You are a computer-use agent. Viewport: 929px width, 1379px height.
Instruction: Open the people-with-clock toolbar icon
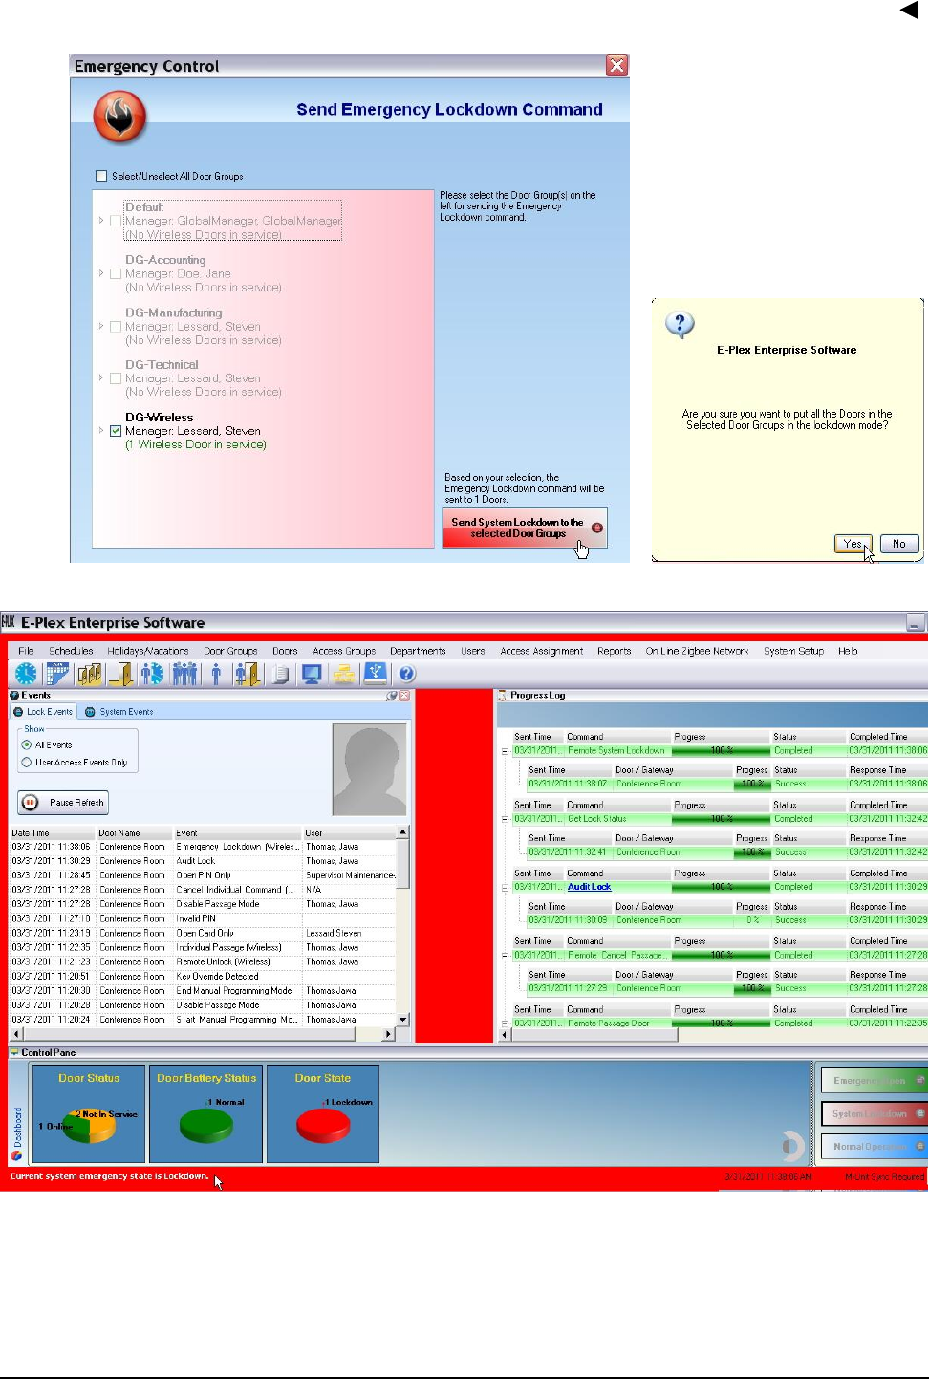tap(153, 674)
